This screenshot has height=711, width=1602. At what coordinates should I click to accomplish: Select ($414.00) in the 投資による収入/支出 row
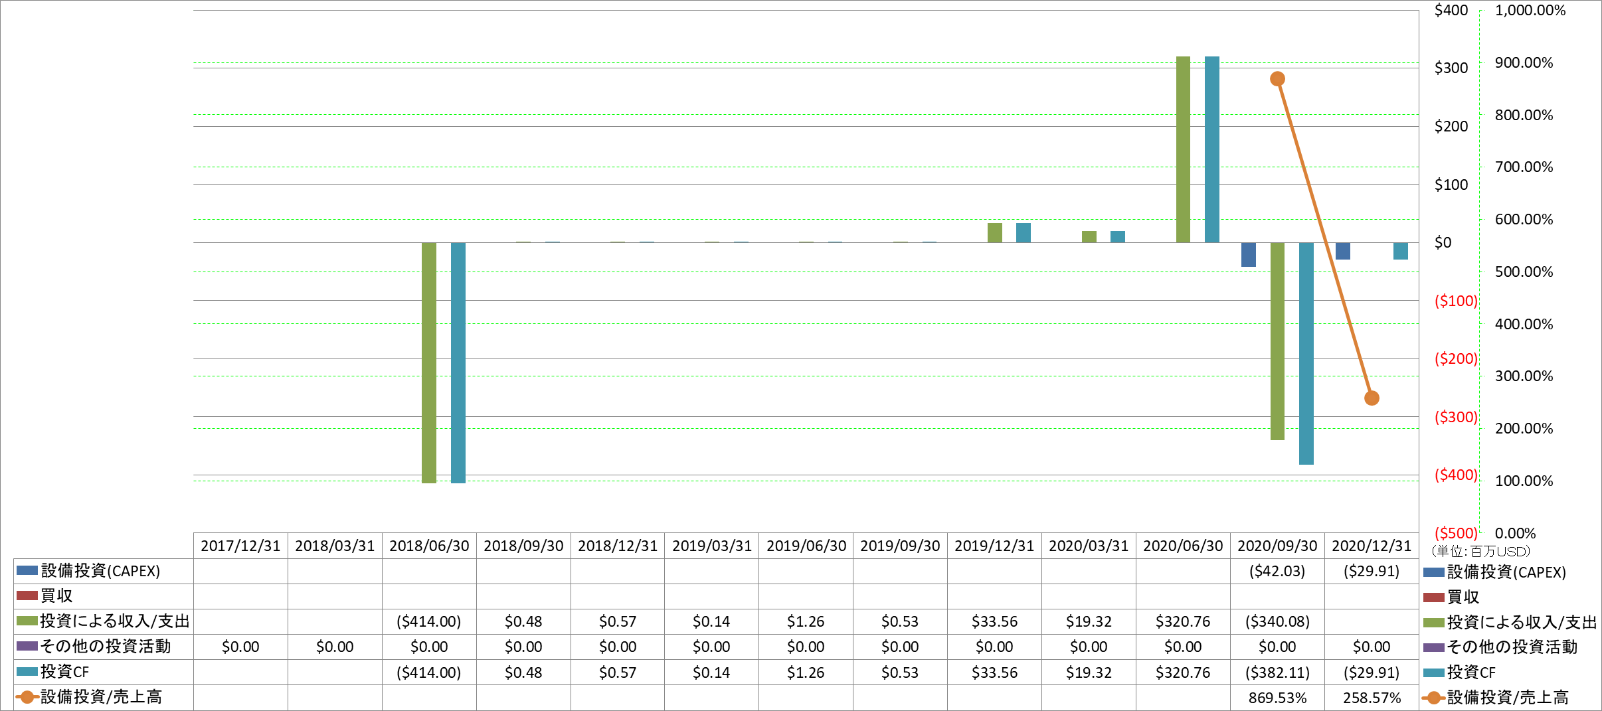[429, 621]
